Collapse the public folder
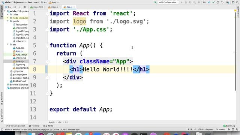The image size is (240, 135). [x=7, y=21]
